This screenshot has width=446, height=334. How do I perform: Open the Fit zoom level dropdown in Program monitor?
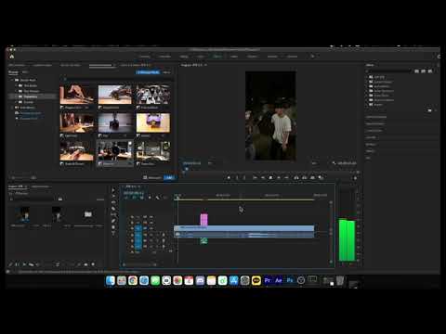[x=211, y=163]
